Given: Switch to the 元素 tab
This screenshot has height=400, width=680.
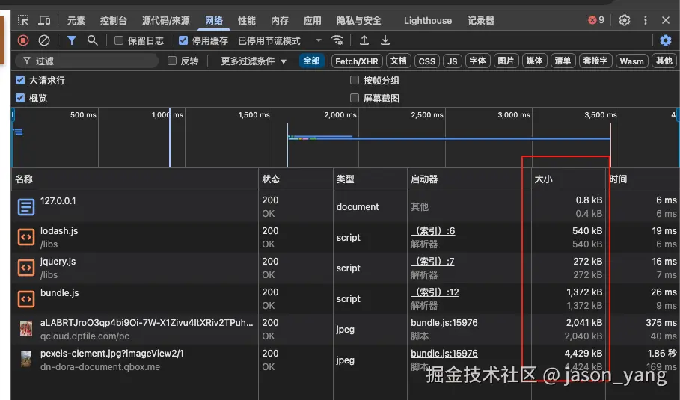Looking at the screenshot, I should (76, 21).
